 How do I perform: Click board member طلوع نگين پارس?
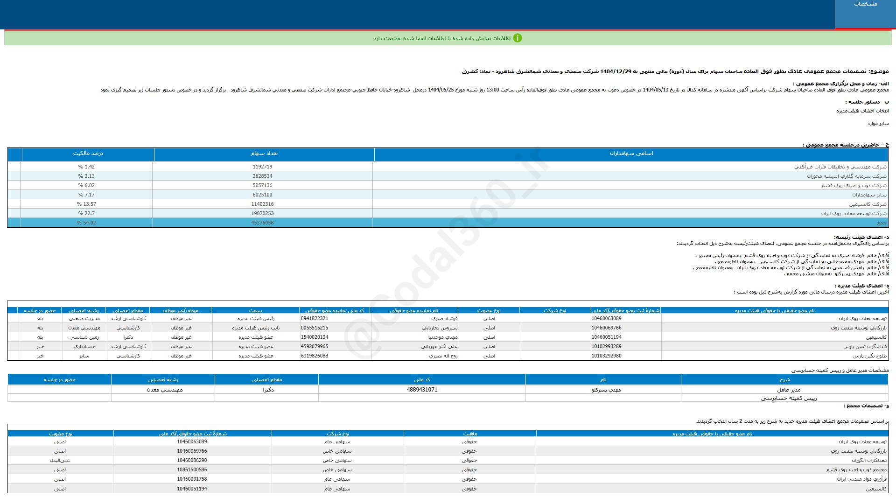point(870,356)
